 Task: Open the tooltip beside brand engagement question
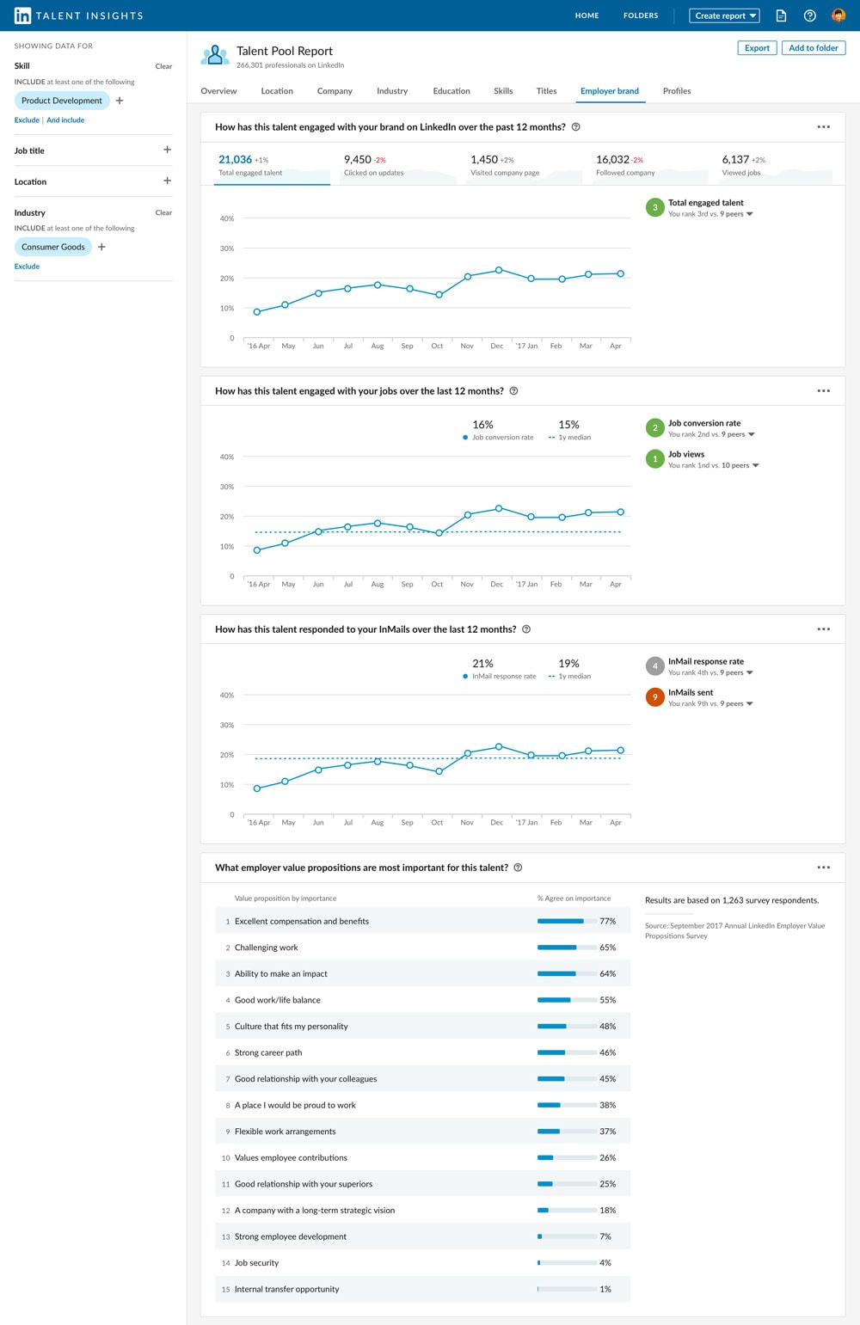pos(578,127)
